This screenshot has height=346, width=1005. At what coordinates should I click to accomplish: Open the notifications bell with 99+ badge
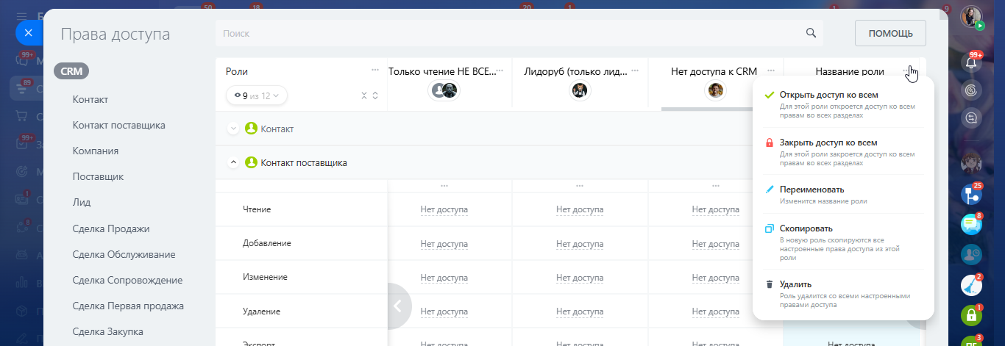(x=971, y=62)
